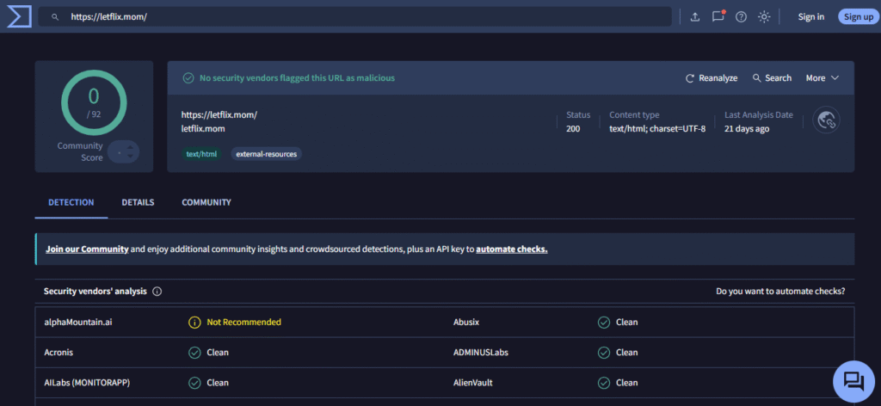Click the Status 200 value

573,128
